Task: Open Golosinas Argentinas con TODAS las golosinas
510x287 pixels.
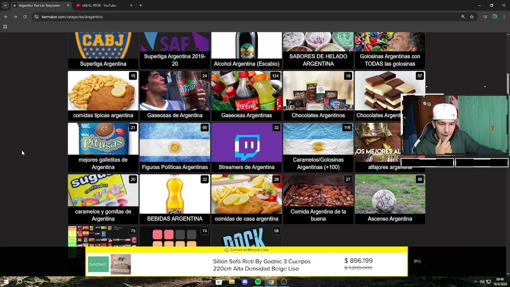Action: click(x=390, y=51)
